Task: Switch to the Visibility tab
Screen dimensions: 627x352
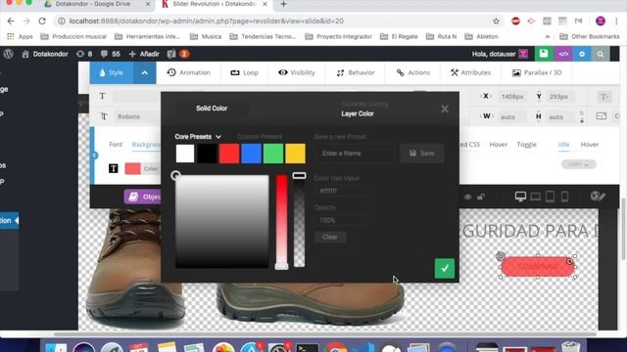Action: (296, 72)
